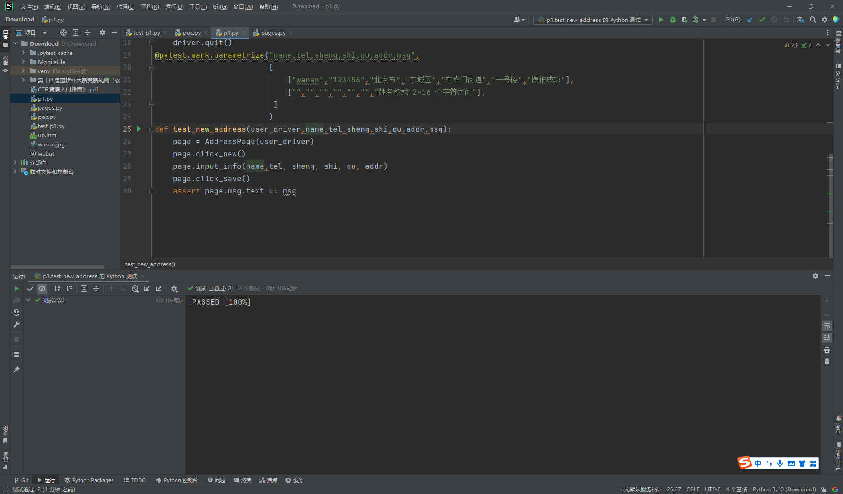Click the run gutter arrow on line 25
The width and height of the screenshot is (843, 494).
(x=139, y=129)
